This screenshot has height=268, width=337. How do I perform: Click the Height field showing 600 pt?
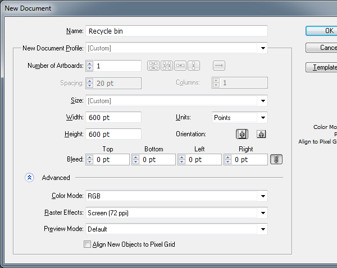113,134
